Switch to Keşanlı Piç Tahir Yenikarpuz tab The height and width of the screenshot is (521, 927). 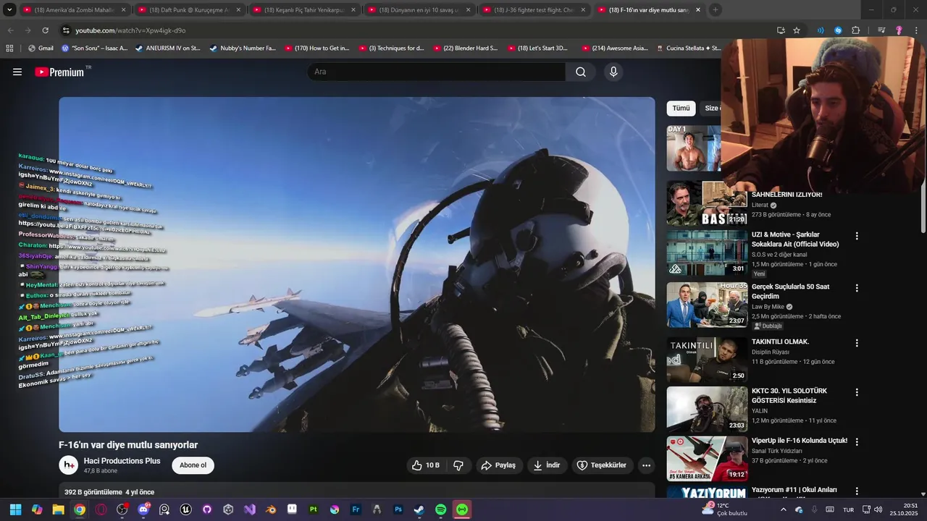coord(304,10)
